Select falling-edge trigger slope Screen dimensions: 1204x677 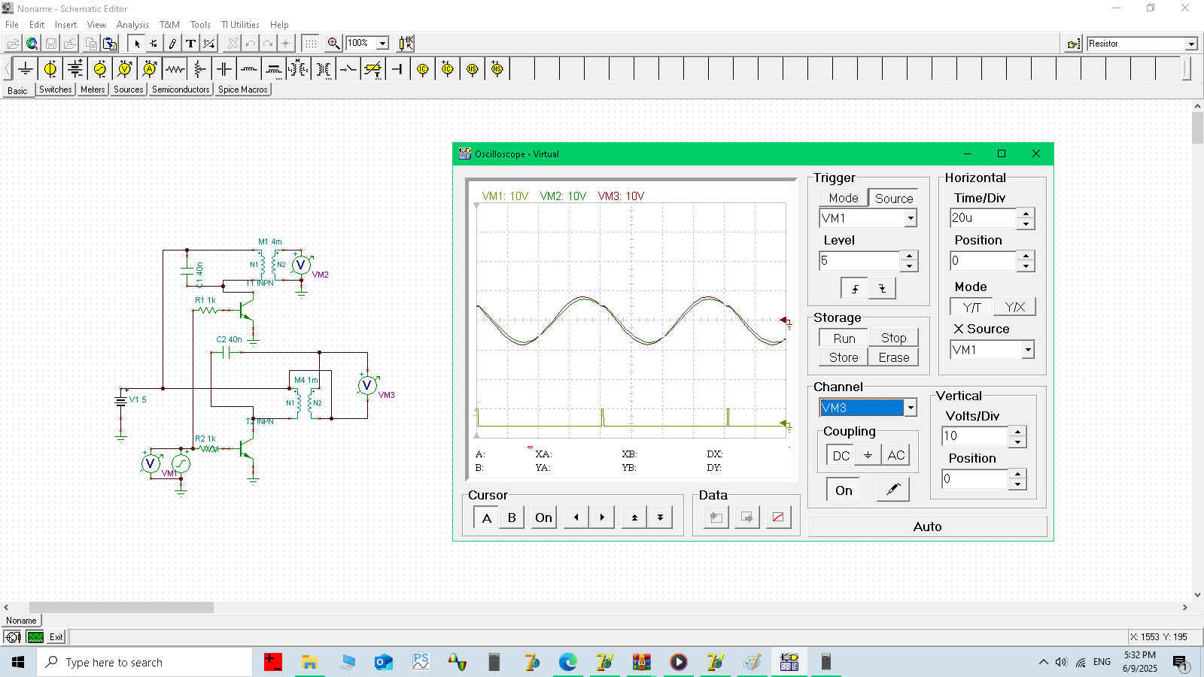[882, 288]
